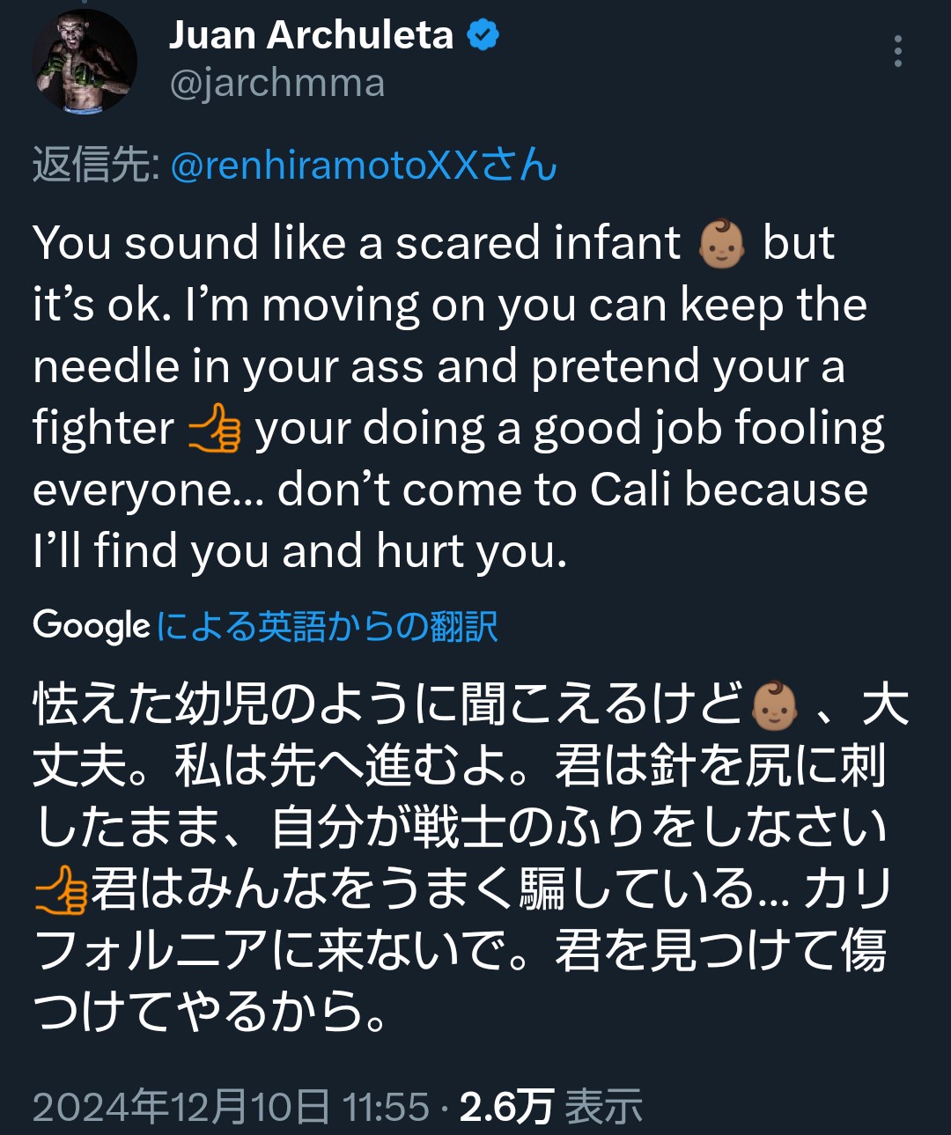Click the display name Juan Archuleta
This screenshot has width=951, height=1135.
click(311, 35)
